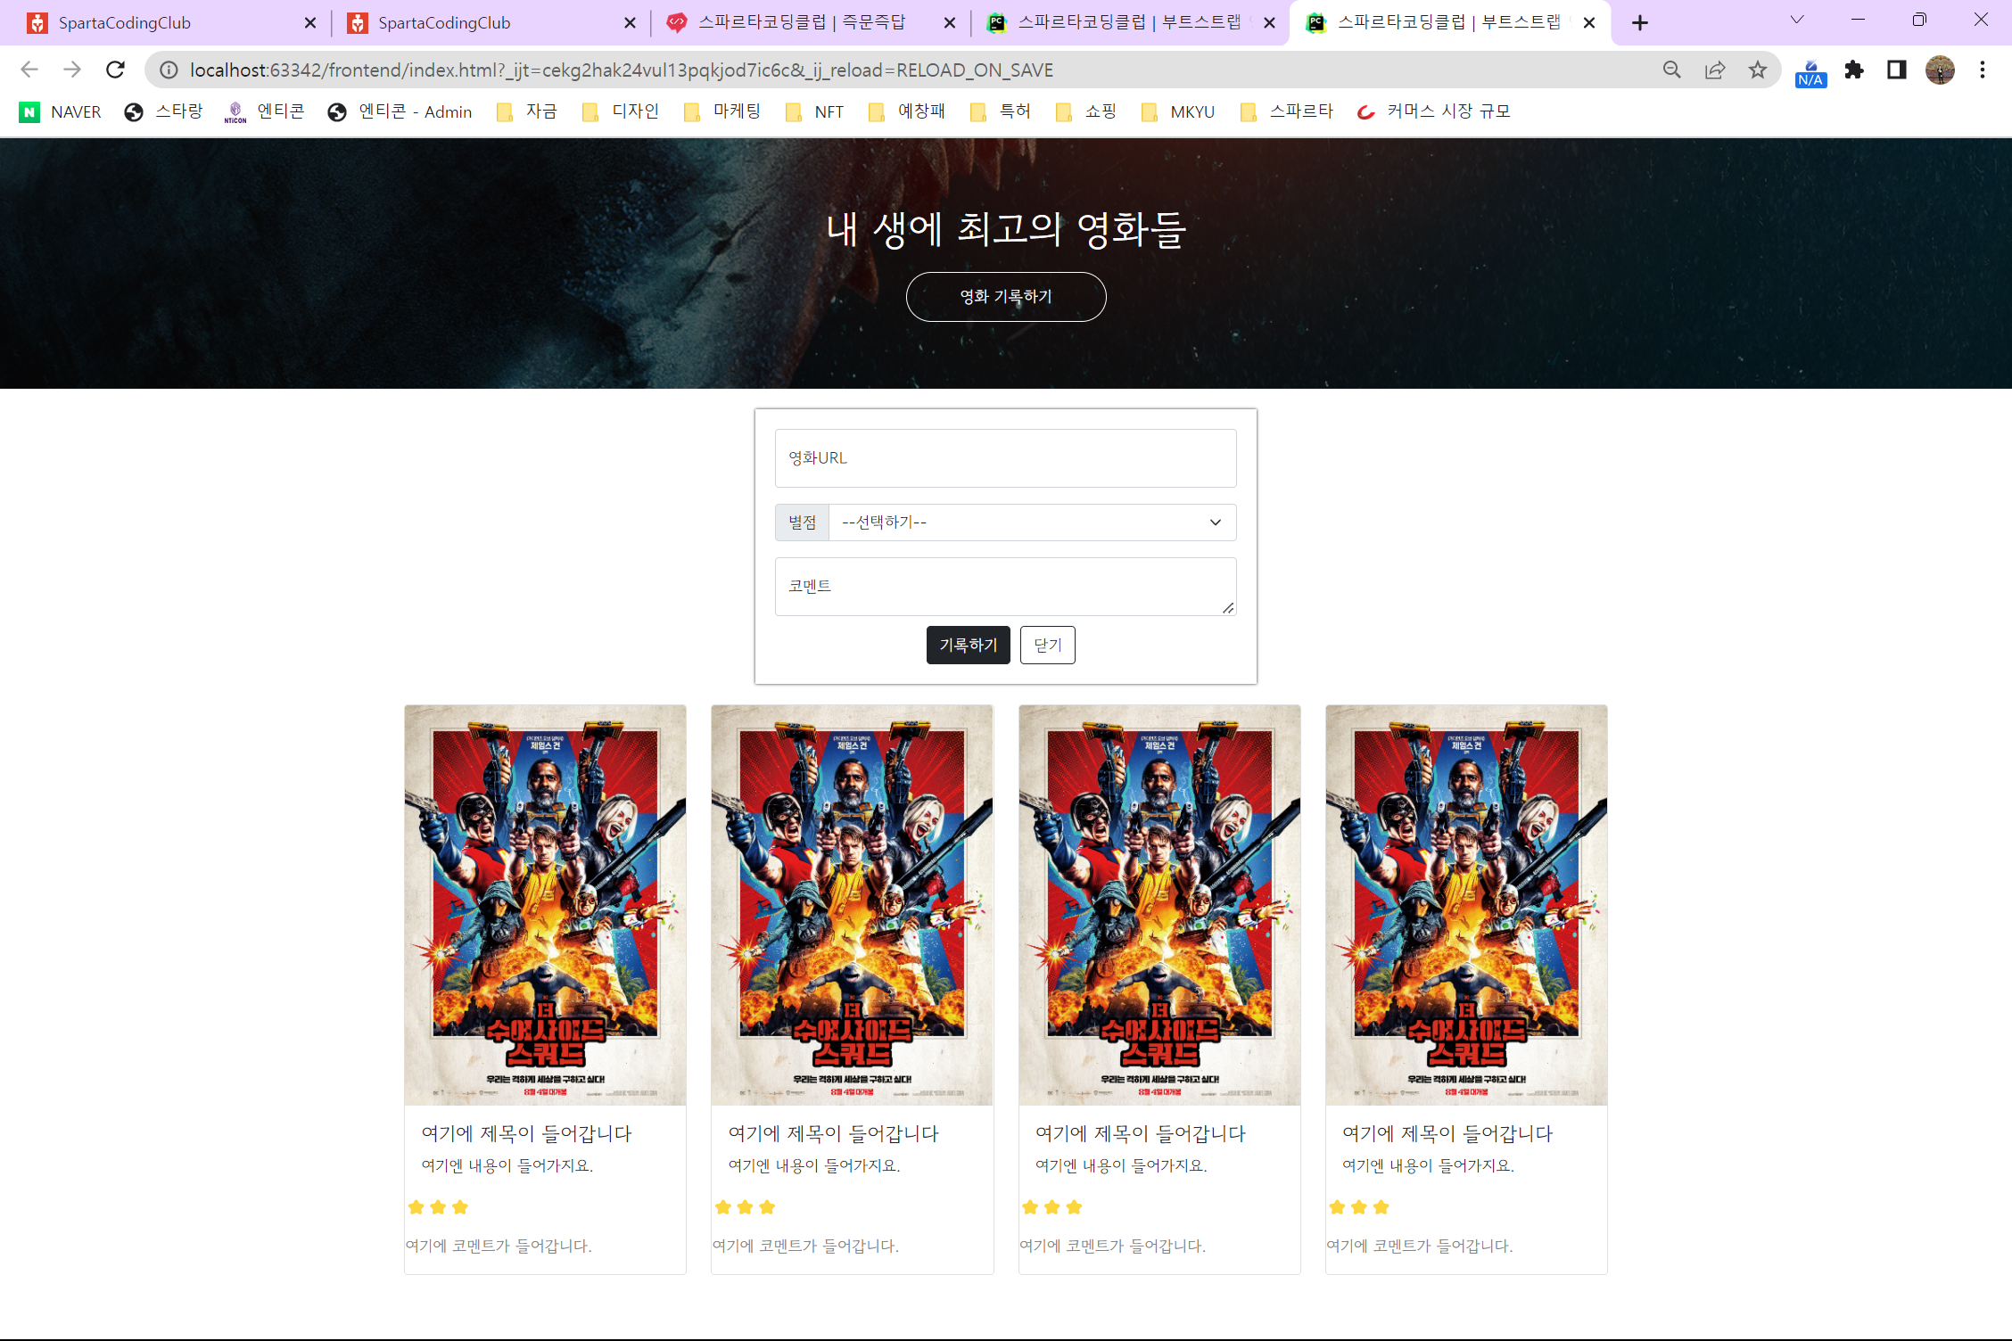This screenshot has height=1341, width=2012.
Task: Close the fourth tab 스파르타코딩클럽 부트스트랩
Action: point(1270,23)
